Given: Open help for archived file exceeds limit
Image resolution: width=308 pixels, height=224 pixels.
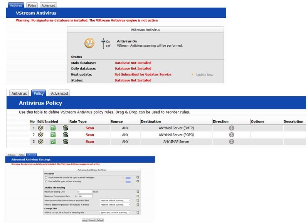Looking at the screenshot, I should pos(138,200).
